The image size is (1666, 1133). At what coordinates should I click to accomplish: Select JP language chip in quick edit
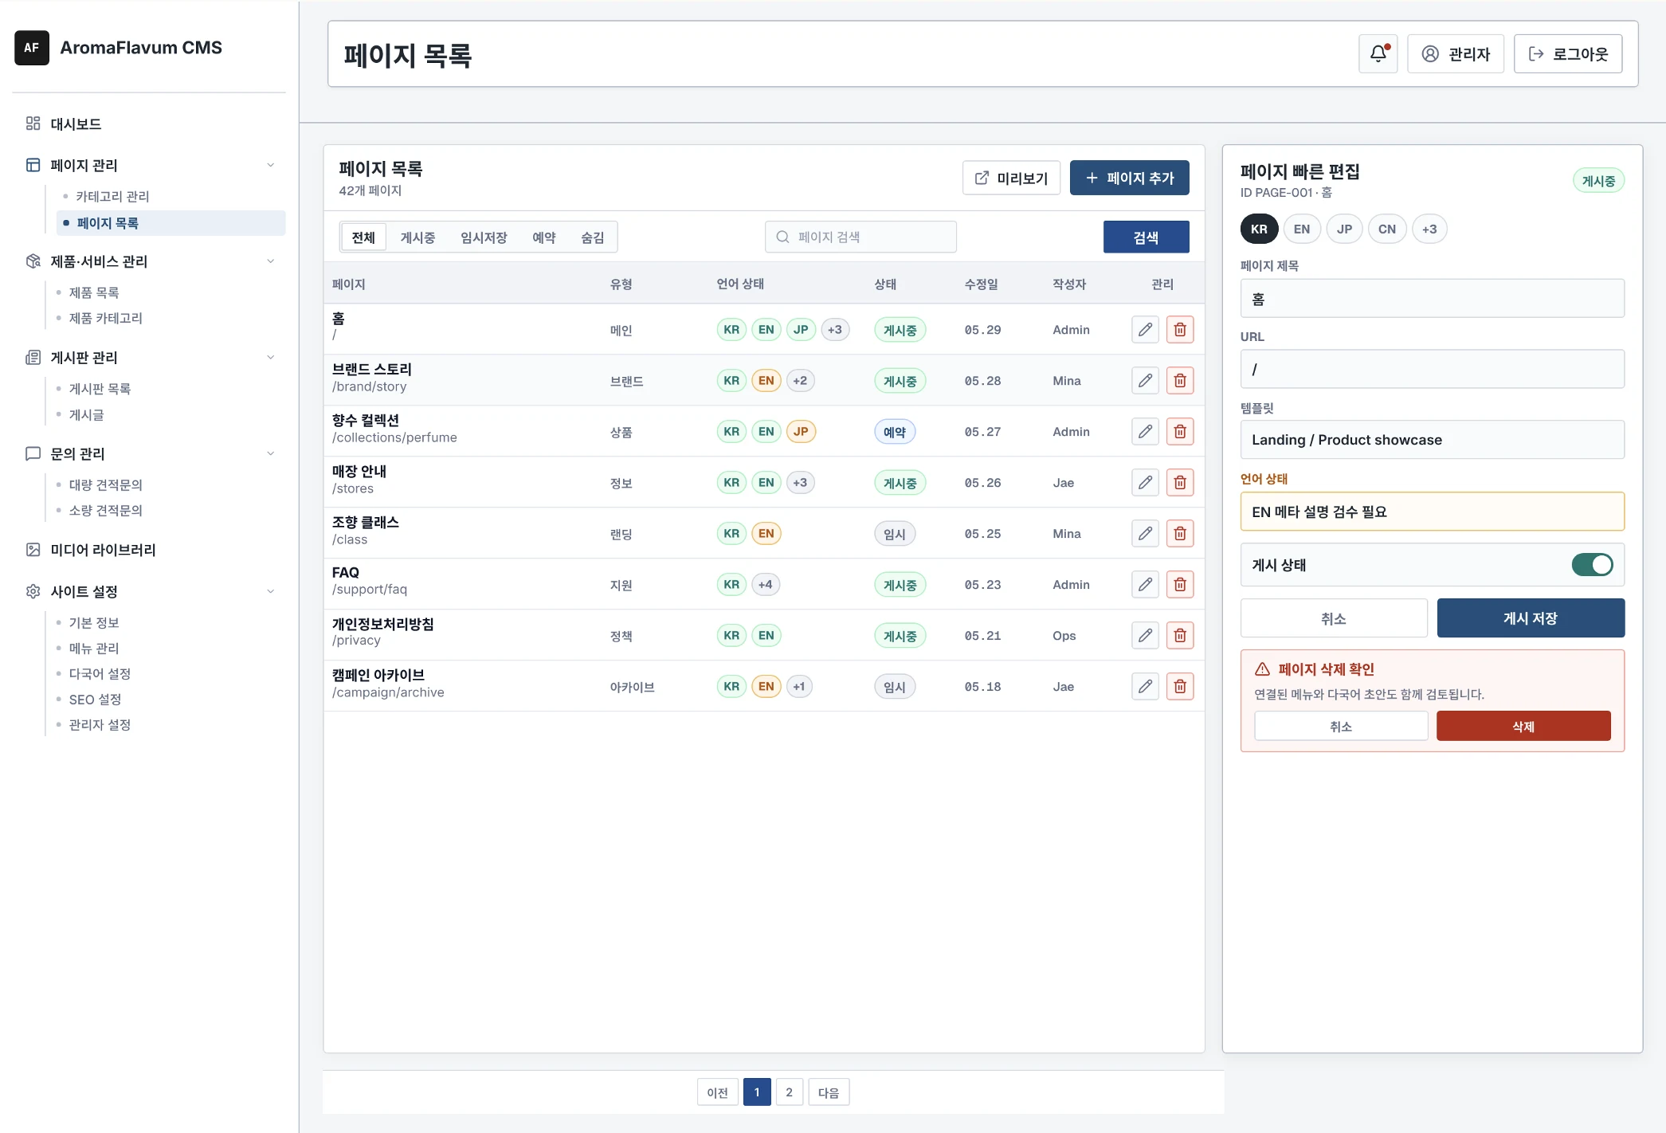[x=1344, y=229]
